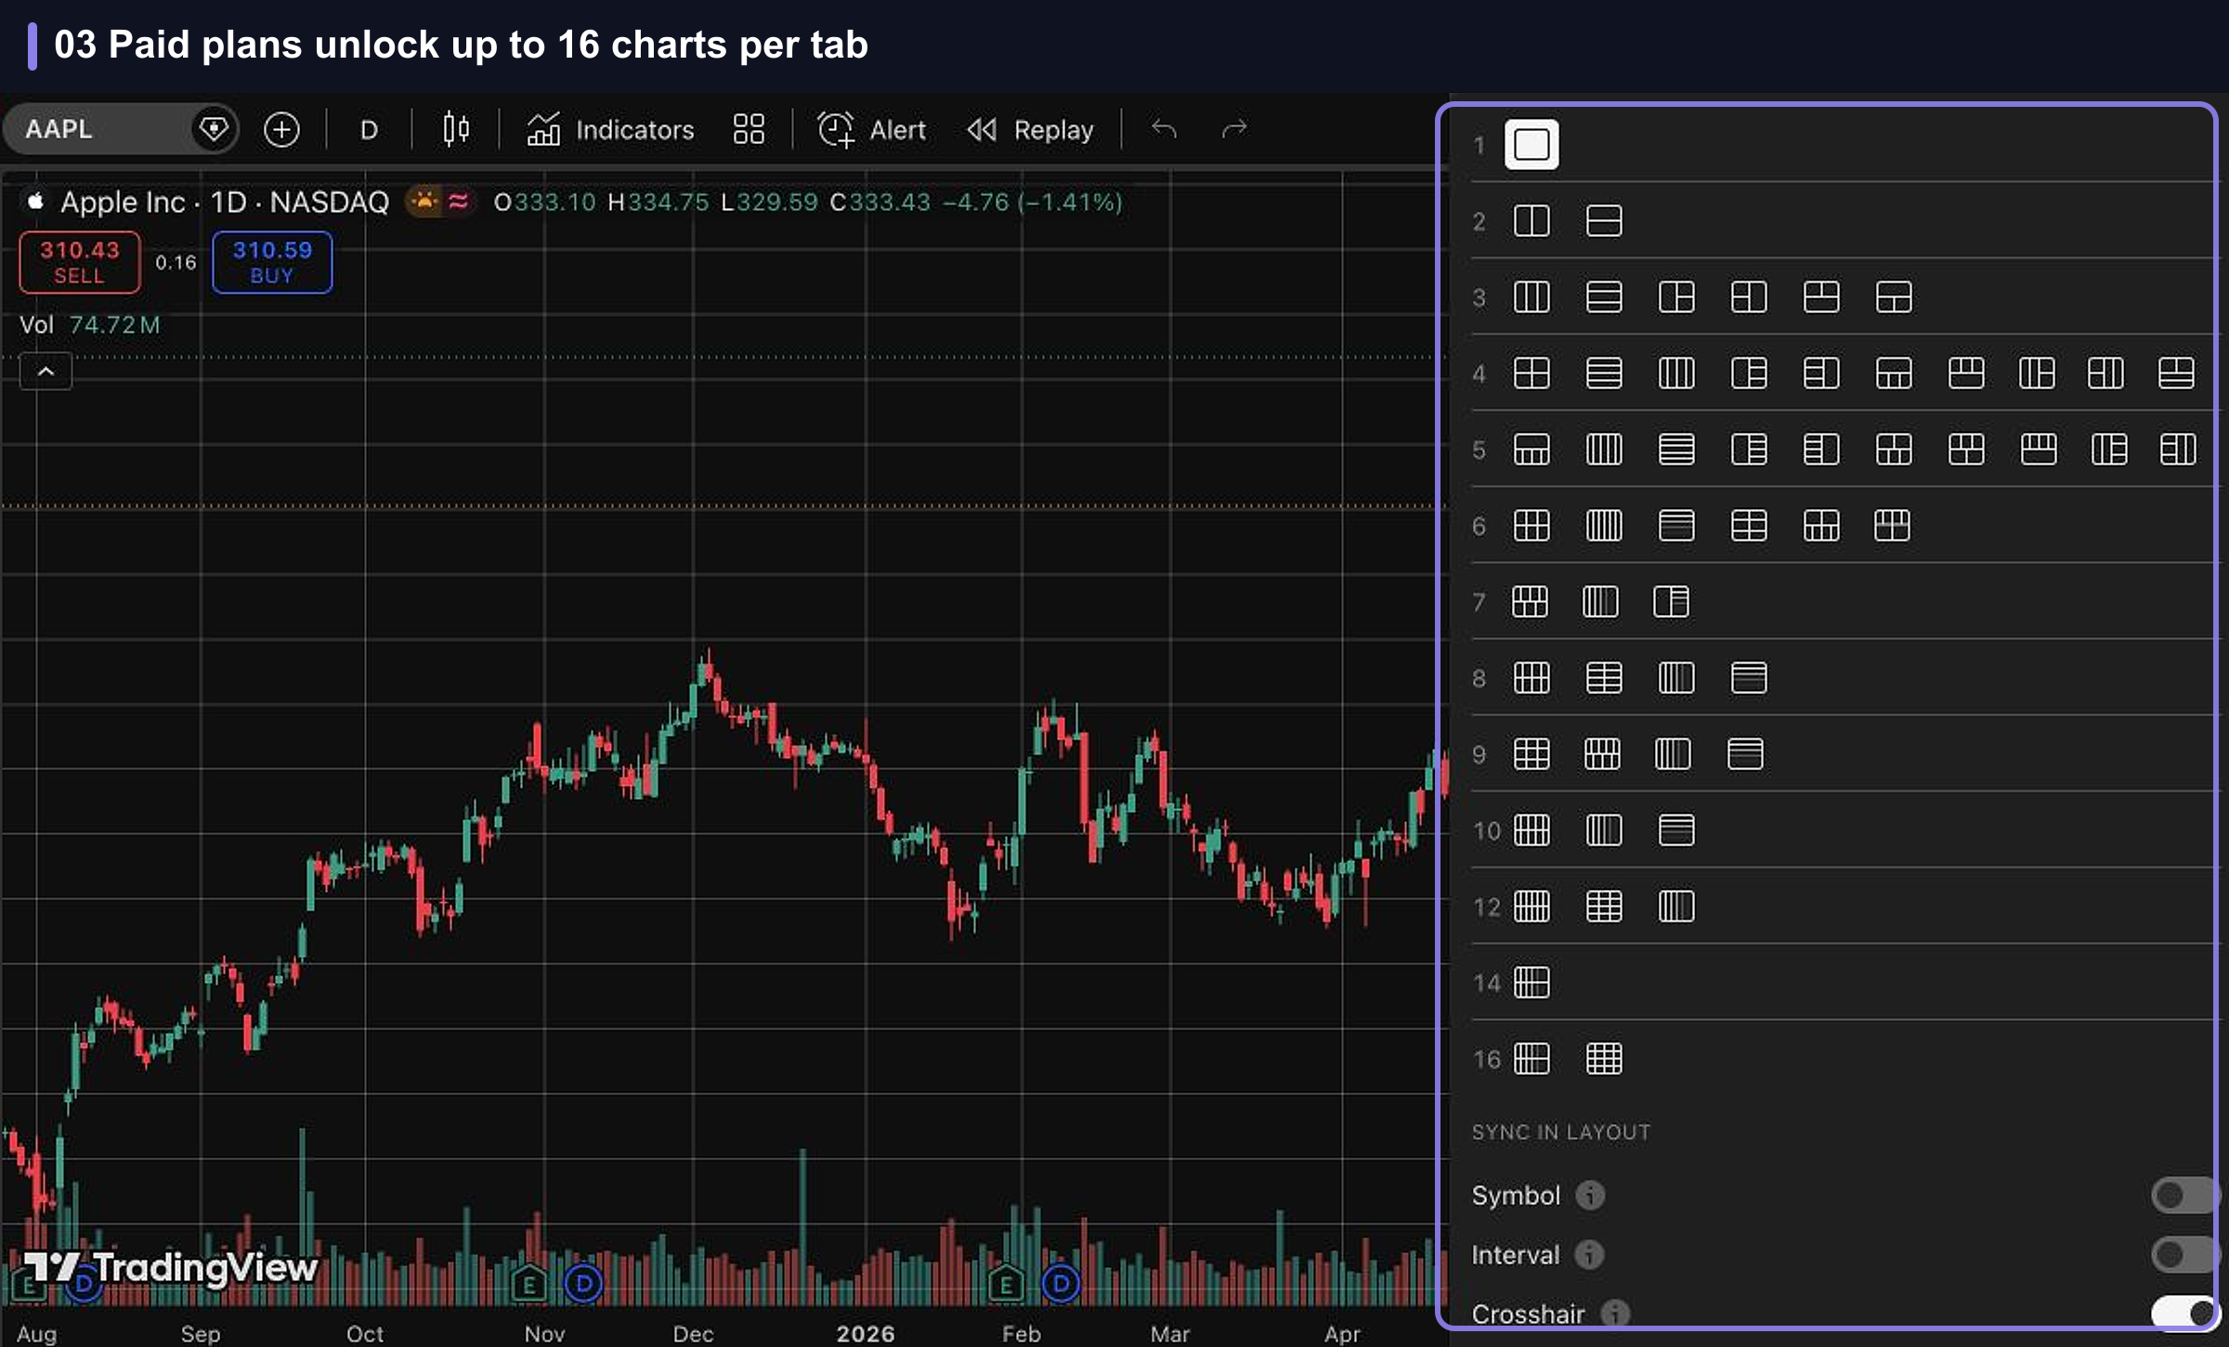Choose two charts stacked vertically layout

click(1604, 221)
